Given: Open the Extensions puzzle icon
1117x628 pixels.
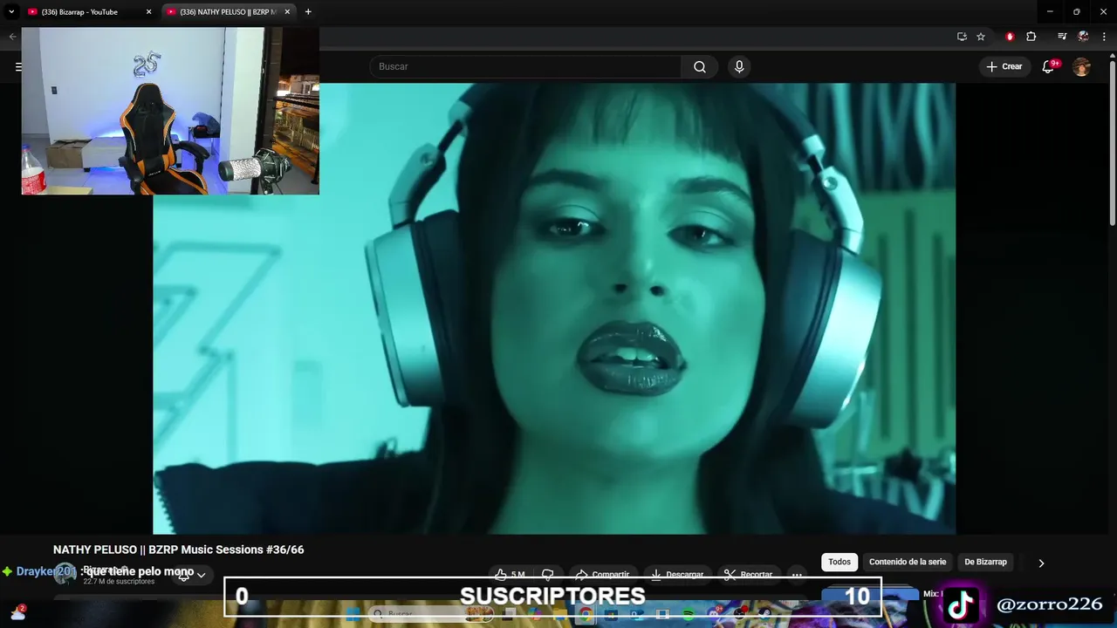Looking at the screenshot, I should pos(1031,37).
